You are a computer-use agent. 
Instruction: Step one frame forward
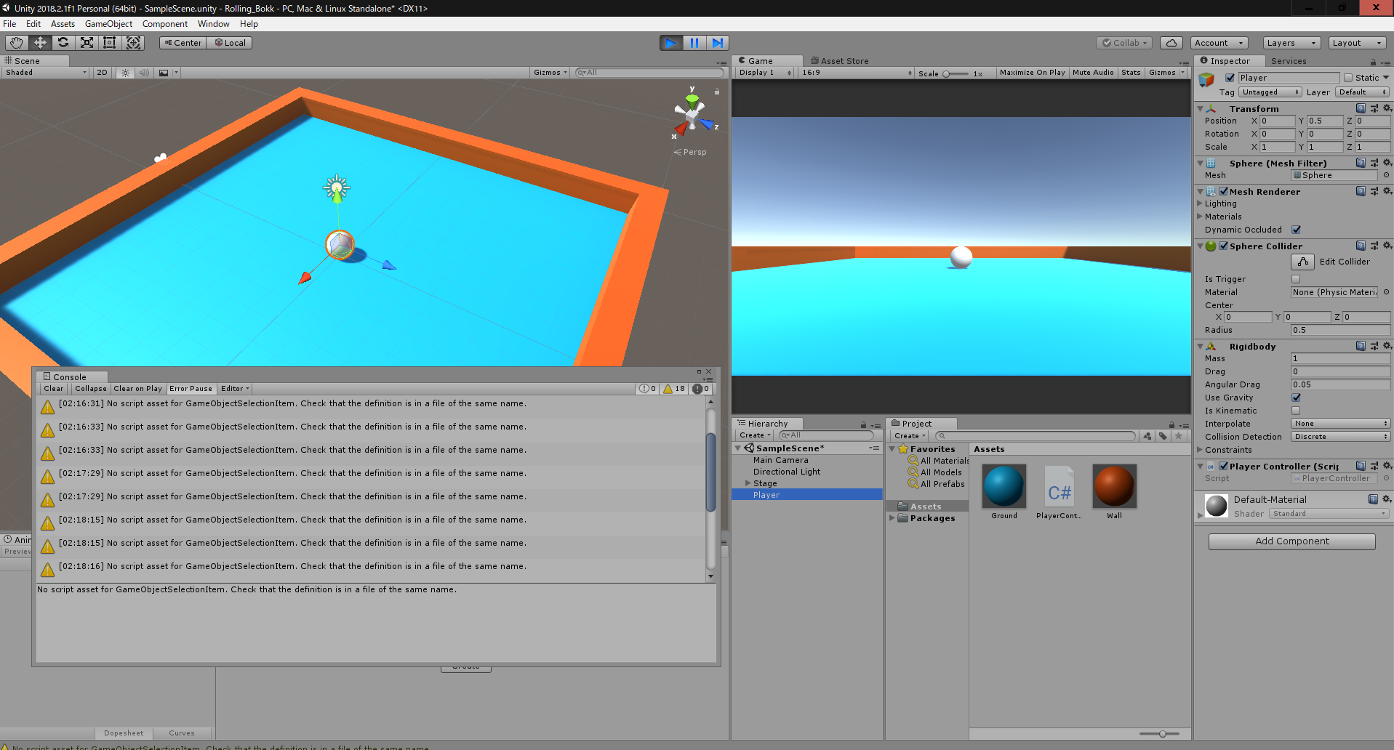(718, 43)
